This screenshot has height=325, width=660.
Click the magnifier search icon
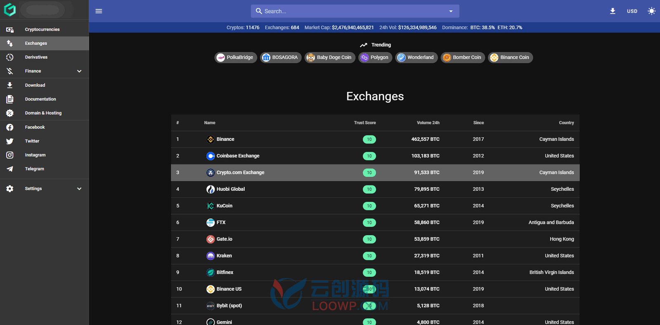[259, 11]
